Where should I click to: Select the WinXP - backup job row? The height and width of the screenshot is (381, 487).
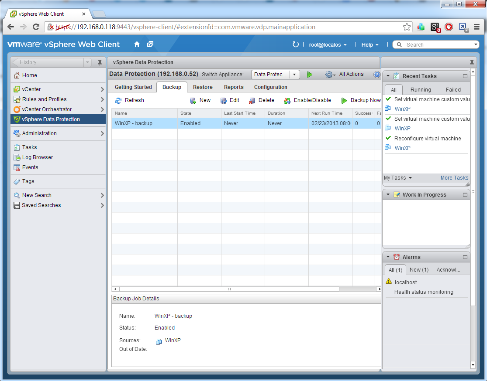[246, 123]
